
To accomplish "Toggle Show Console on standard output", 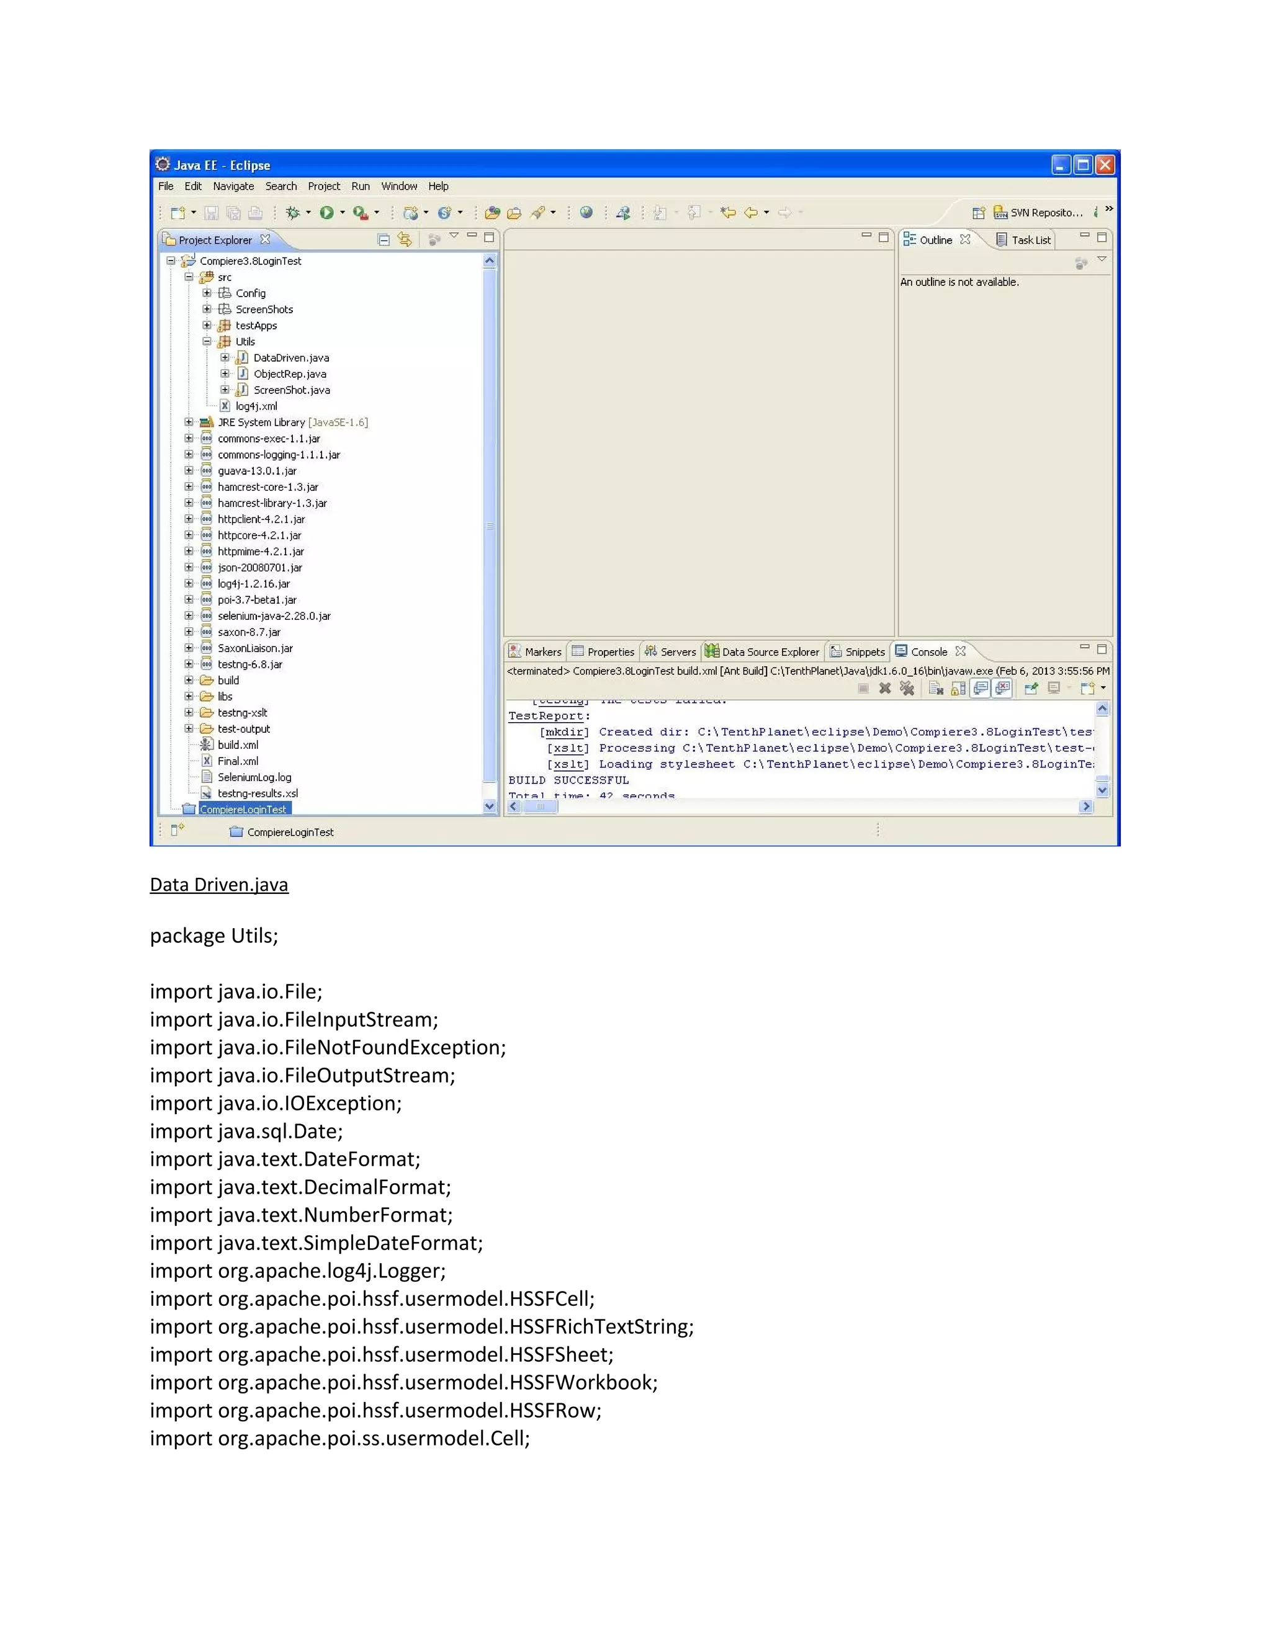I will (x=981, y=688).
